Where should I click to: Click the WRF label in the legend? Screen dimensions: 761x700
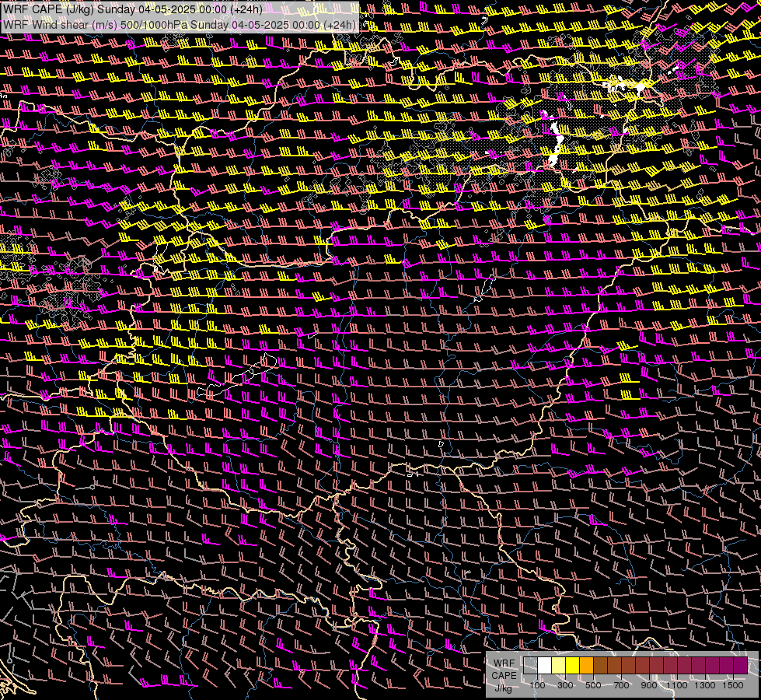504,663
